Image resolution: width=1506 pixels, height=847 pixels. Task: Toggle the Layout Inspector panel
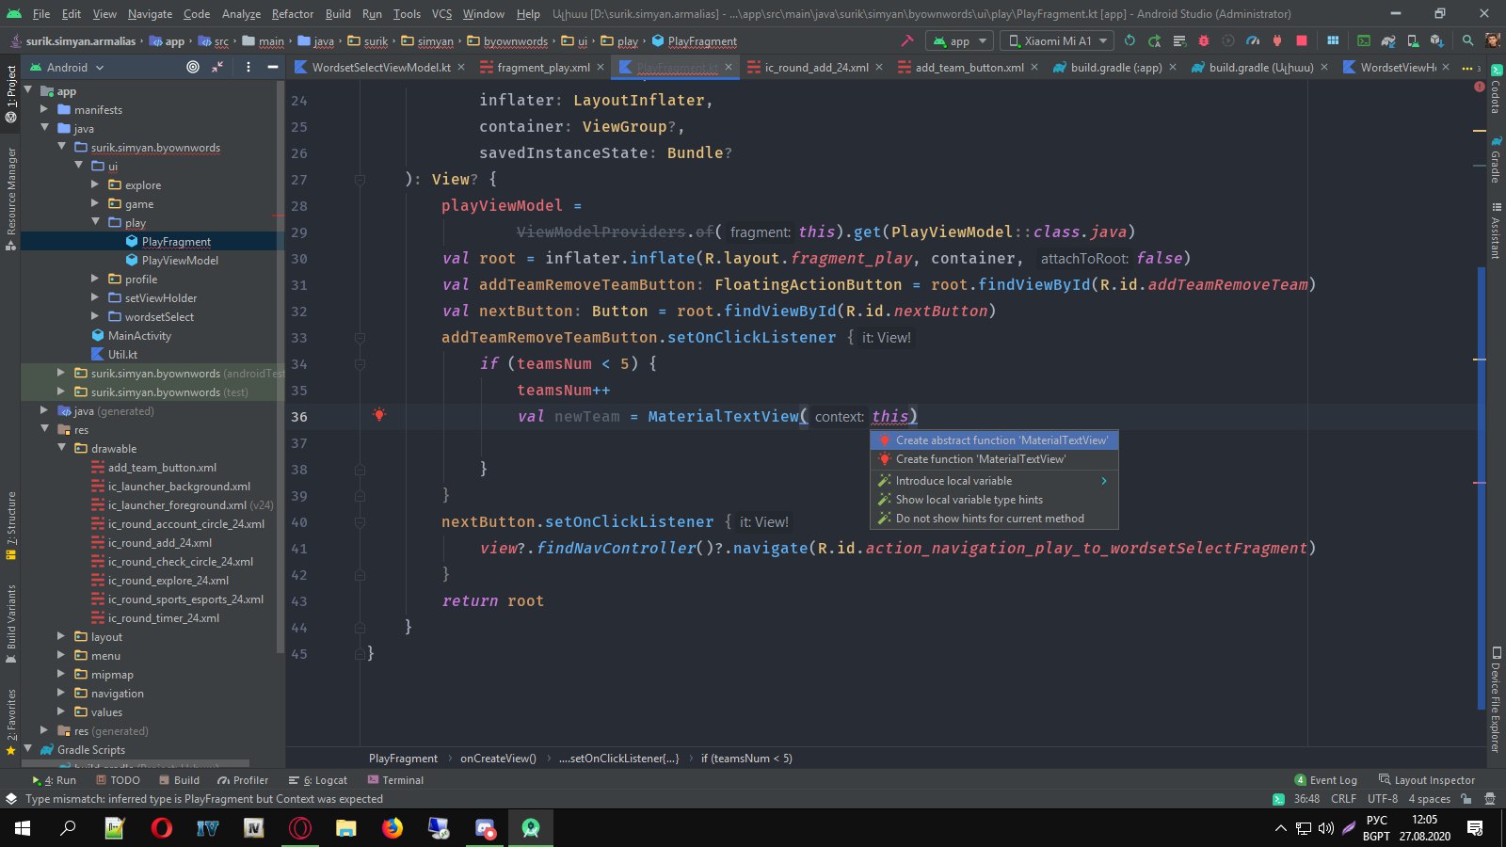[1427, 780]
